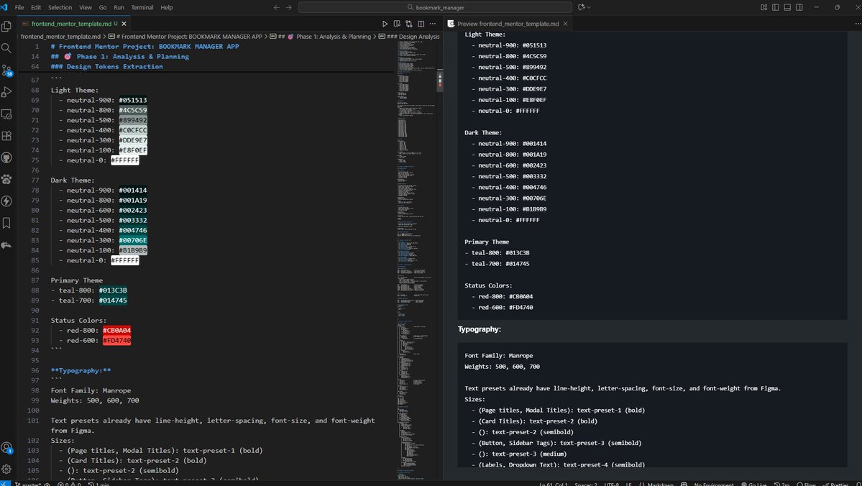Open the Search view in activity bar

click(6, 48)
